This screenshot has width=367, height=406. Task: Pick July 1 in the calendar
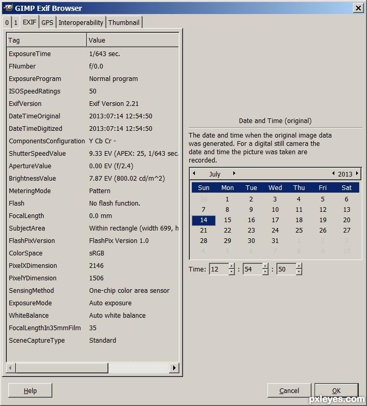[x=227, y=199]
